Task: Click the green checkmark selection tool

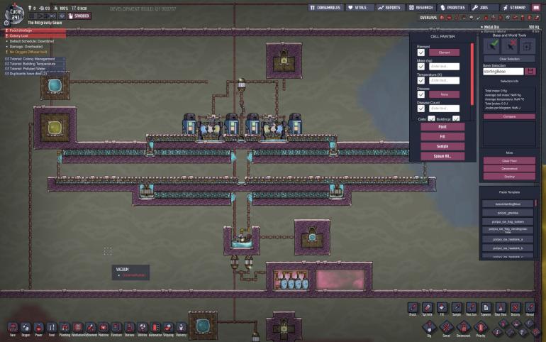Action: click(493, 45)
